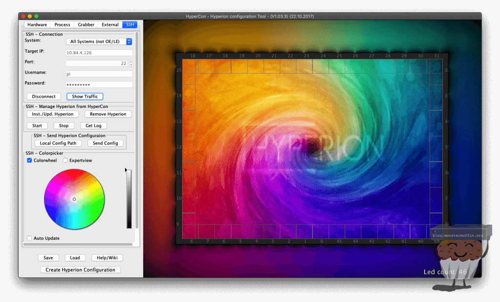Viewport: 500px width, 302px height.
Task: Click the Create Hyperion Configuration button
Action: (80, 270)
